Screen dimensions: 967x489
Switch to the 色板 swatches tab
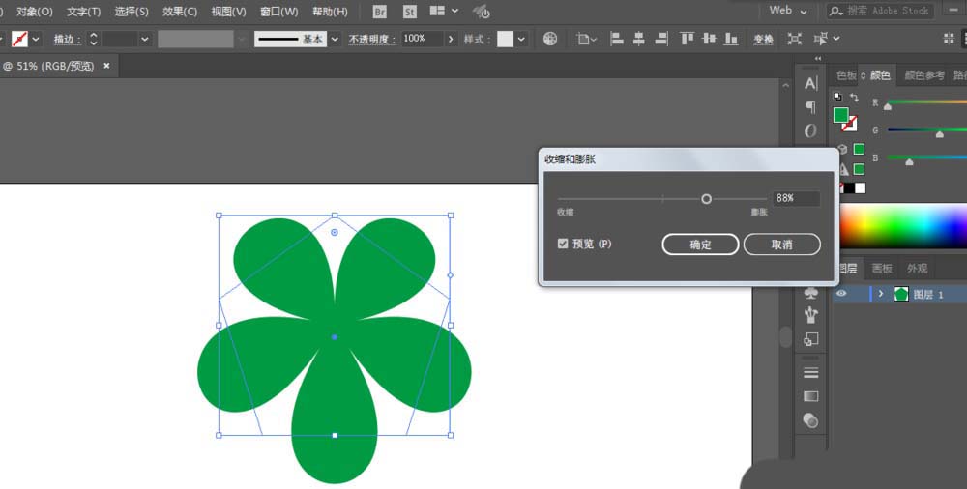[846, 75]
